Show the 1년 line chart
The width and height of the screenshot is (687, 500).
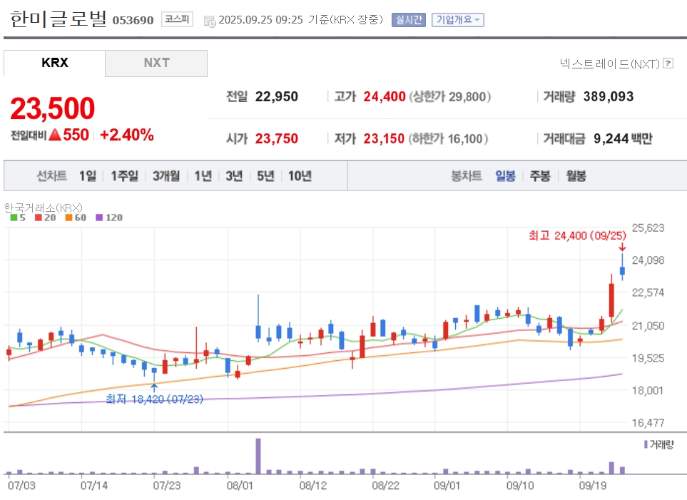[x=203, y=175]
